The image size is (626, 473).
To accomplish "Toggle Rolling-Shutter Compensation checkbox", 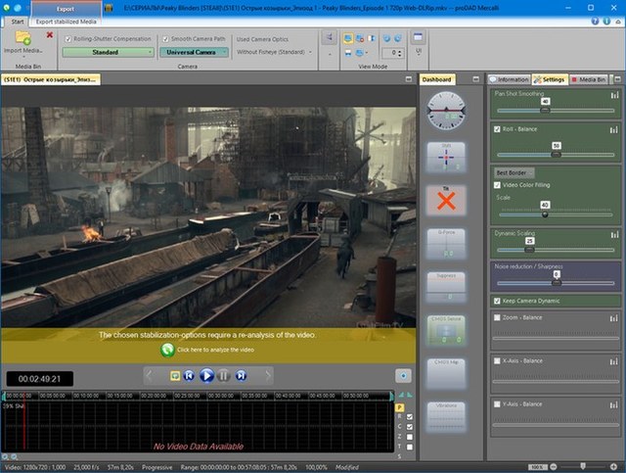I will 67,38.
